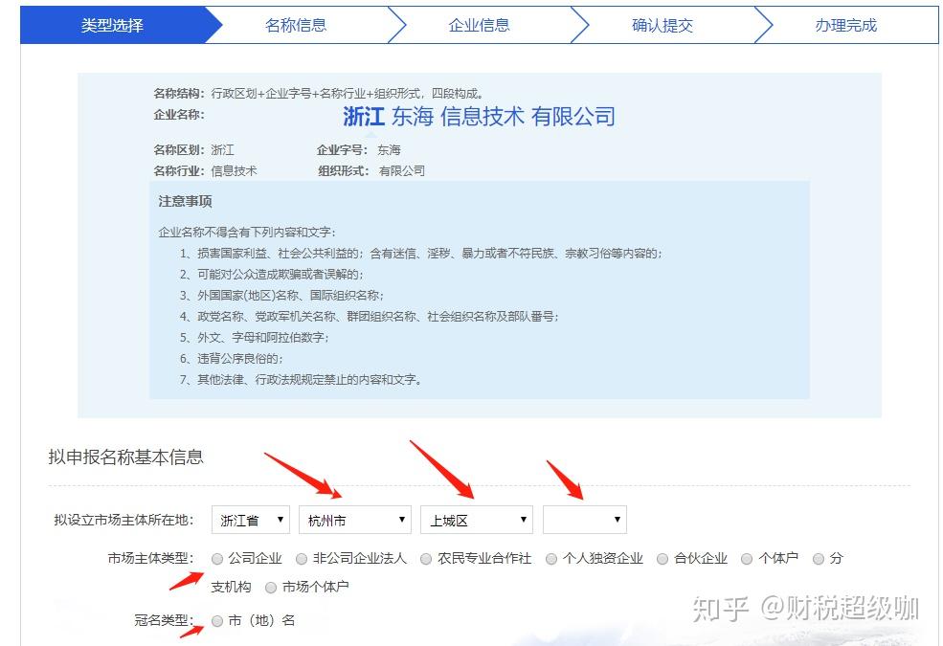
Task: Click 东海 in the company name
Action: point(413,116)
